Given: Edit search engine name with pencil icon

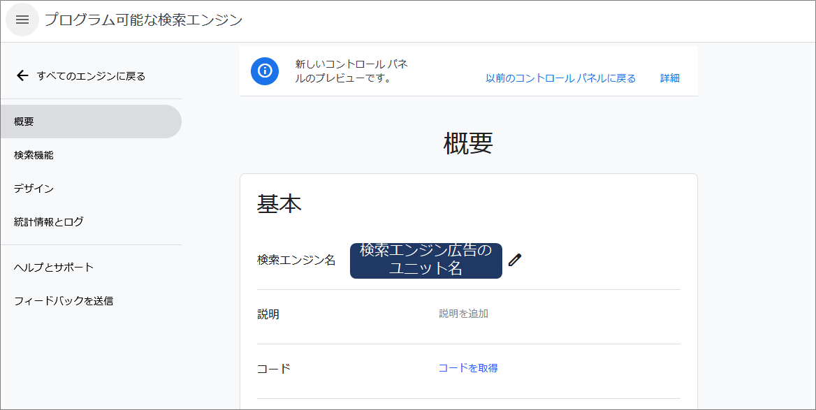Looking at the screenshot, I should pos(515,261).
